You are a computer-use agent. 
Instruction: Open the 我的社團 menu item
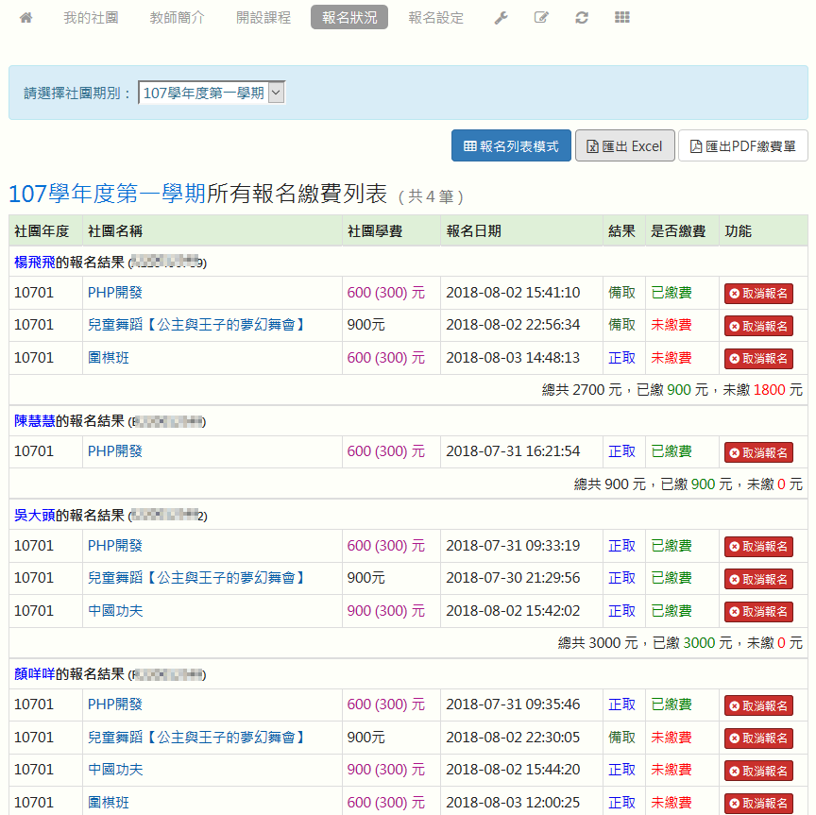[x=91, y=18]
